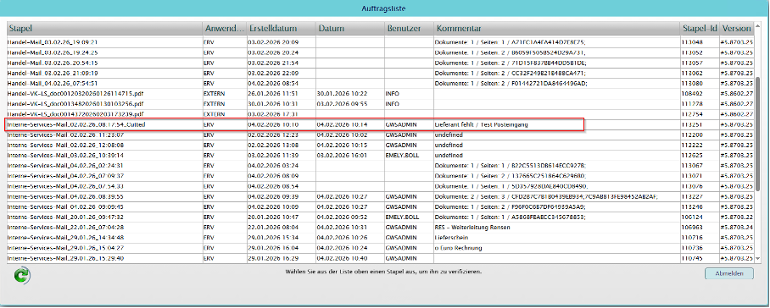Image resolution: width=770 pixels, height=308 pixels.
Task: Select stapel Handel-Mail_03.02.26_21:09:19
Action: [53, 73]
